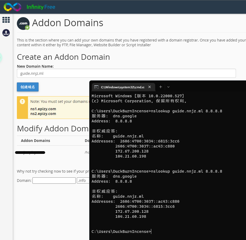Viewport: 246px width, 240px height.
Task: Click the Domain checker text box
Action: (54, 181)
